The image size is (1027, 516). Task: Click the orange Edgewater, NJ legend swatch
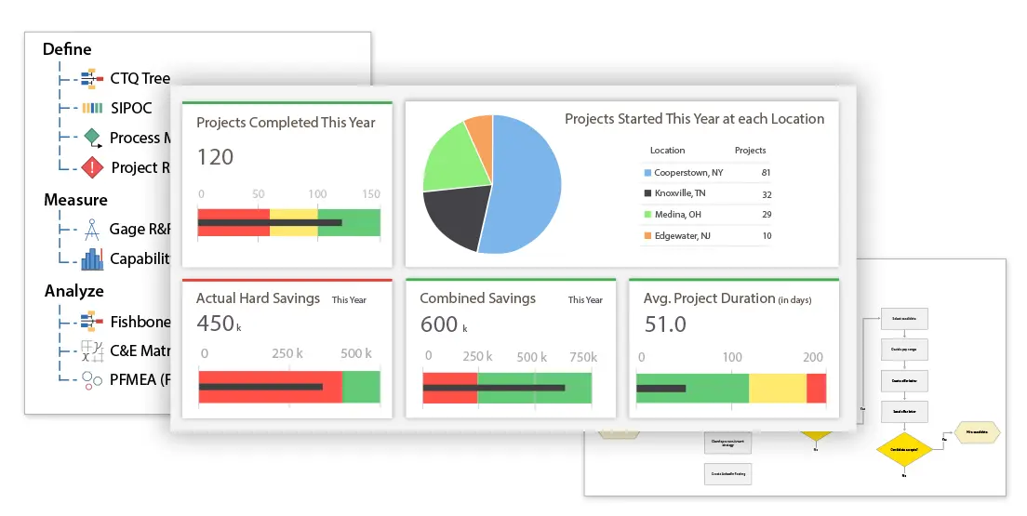click(x=647, y=236)
